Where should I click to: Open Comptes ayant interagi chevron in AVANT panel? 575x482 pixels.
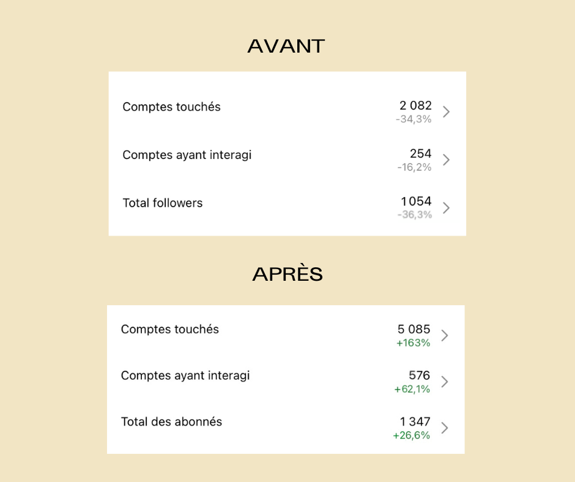(446, 160)
